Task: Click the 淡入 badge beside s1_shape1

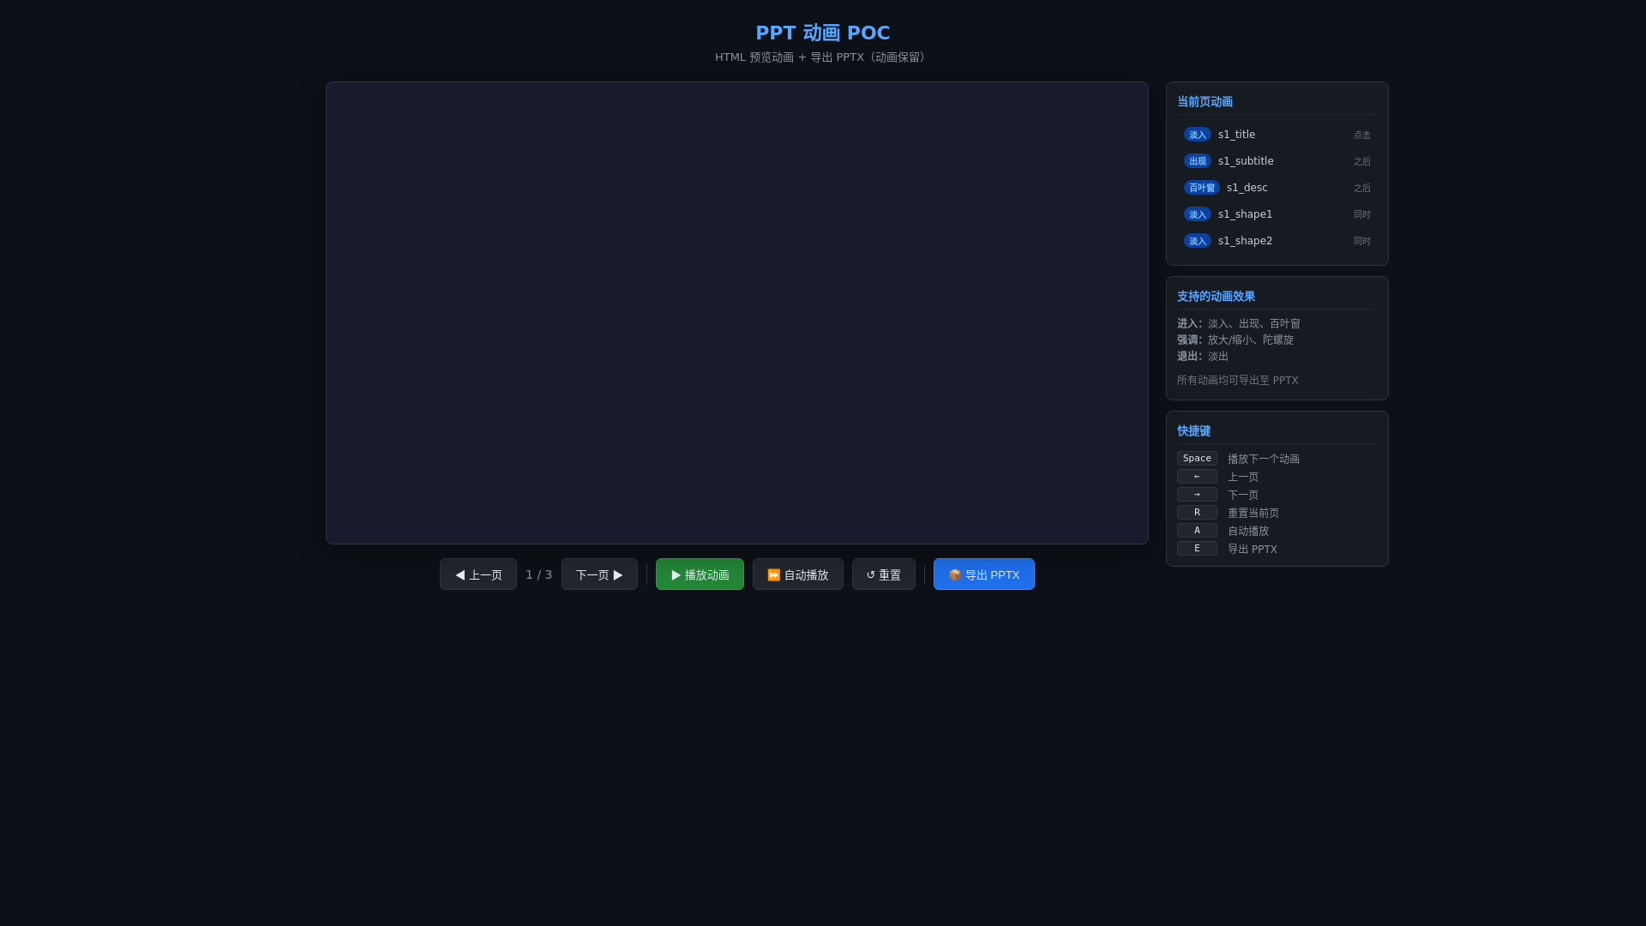Action: [x=1198, y=214]
